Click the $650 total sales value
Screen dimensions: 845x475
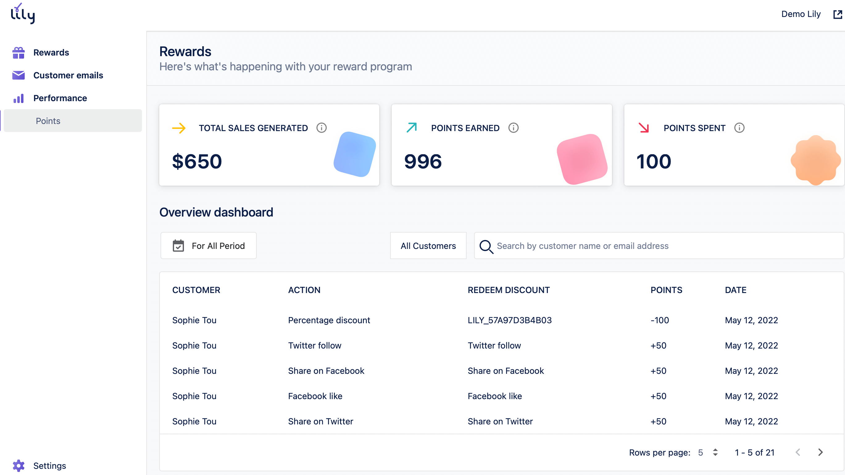tap(197, 161)
